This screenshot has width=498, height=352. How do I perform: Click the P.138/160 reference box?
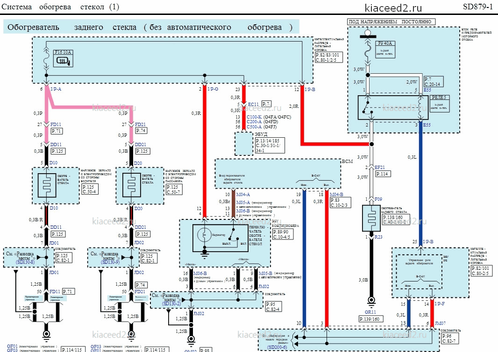click(x=395, y=219)
